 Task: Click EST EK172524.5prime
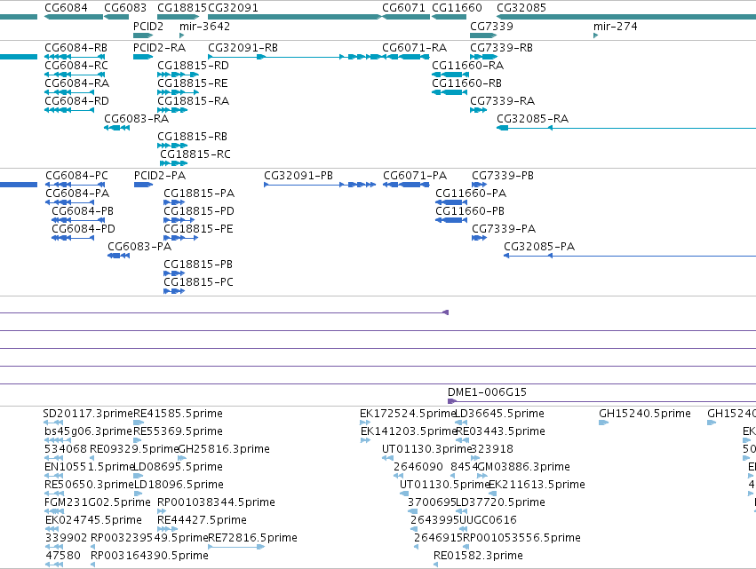click(408, 414)
